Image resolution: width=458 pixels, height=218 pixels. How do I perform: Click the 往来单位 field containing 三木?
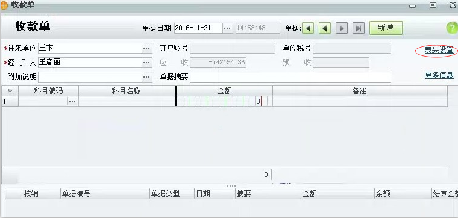point(90,48)
